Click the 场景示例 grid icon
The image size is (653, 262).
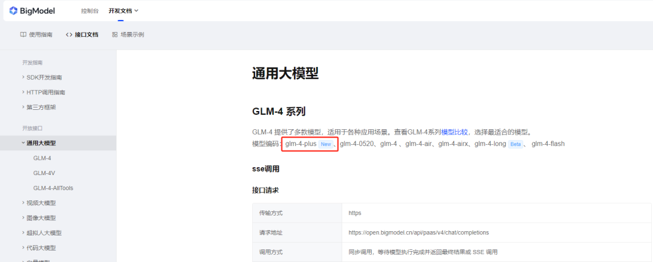115,34
